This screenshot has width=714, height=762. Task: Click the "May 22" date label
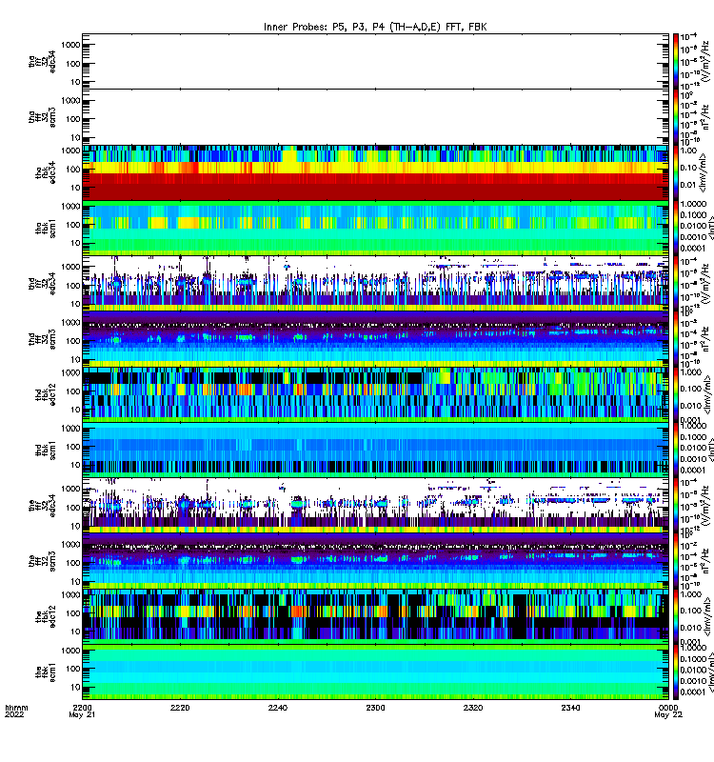(668, 715)
